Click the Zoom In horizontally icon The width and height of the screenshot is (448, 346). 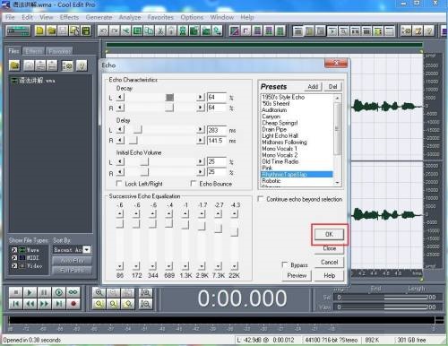99,292
